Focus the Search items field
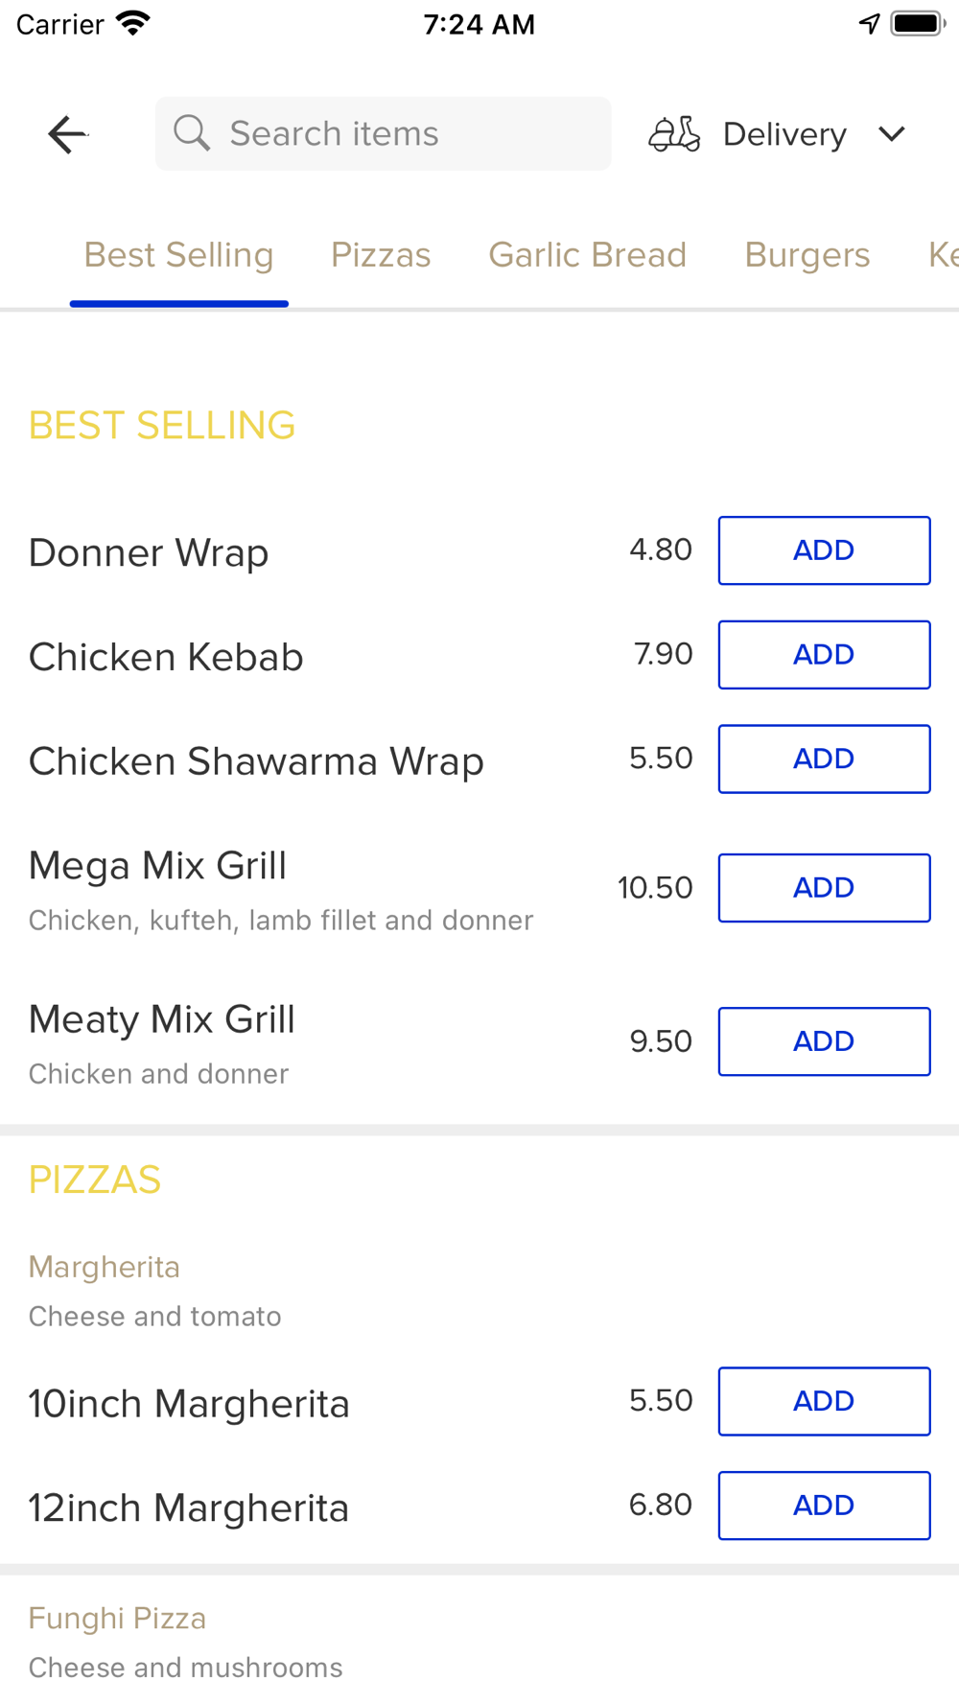The image size is (959, 1705). [x=403, y=133]
